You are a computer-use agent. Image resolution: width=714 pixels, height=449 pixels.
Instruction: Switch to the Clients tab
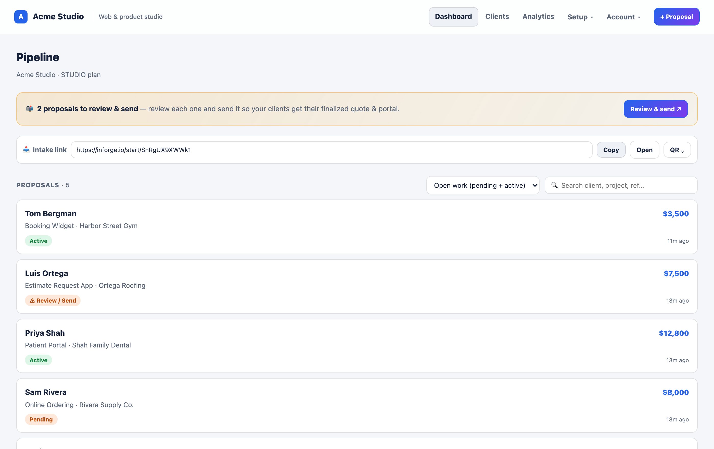tap(497, 17)
